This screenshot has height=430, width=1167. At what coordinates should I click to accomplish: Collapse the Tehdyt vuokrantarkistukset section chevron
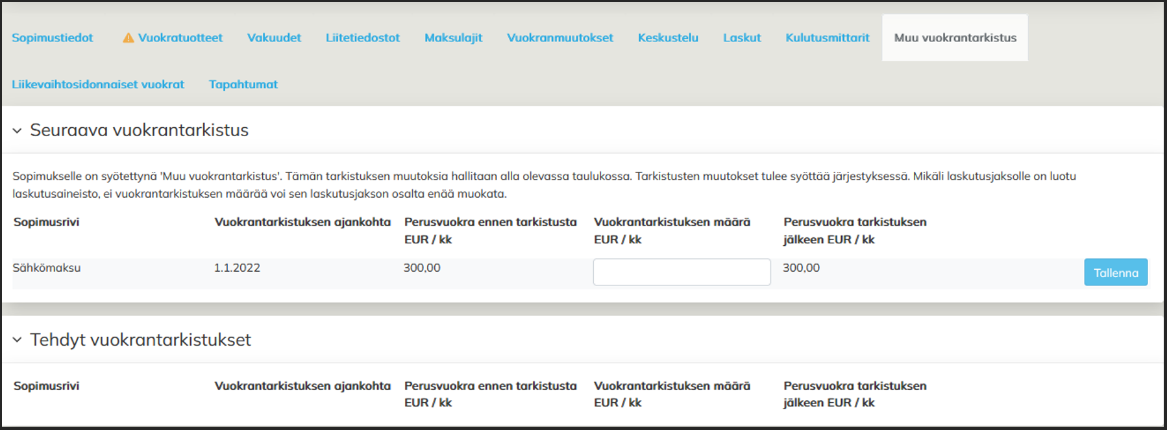[x=18, y=340]
